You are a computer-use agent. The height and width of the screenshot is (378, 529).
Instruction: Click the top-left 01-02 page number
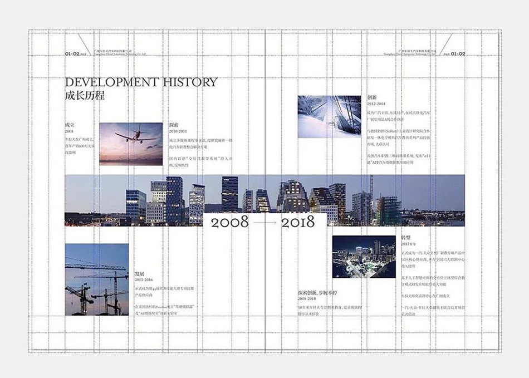(75, 54)
